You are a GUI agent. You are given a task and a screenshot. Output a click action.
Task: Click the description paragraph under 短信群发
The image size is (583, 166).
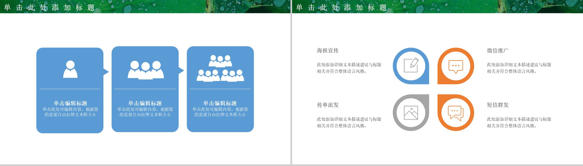pyautogui.click(x=519, y=123)
